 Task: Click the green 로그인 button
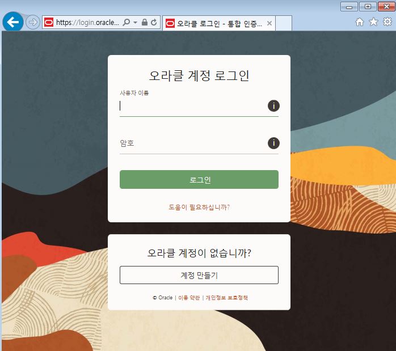[199, 179]
